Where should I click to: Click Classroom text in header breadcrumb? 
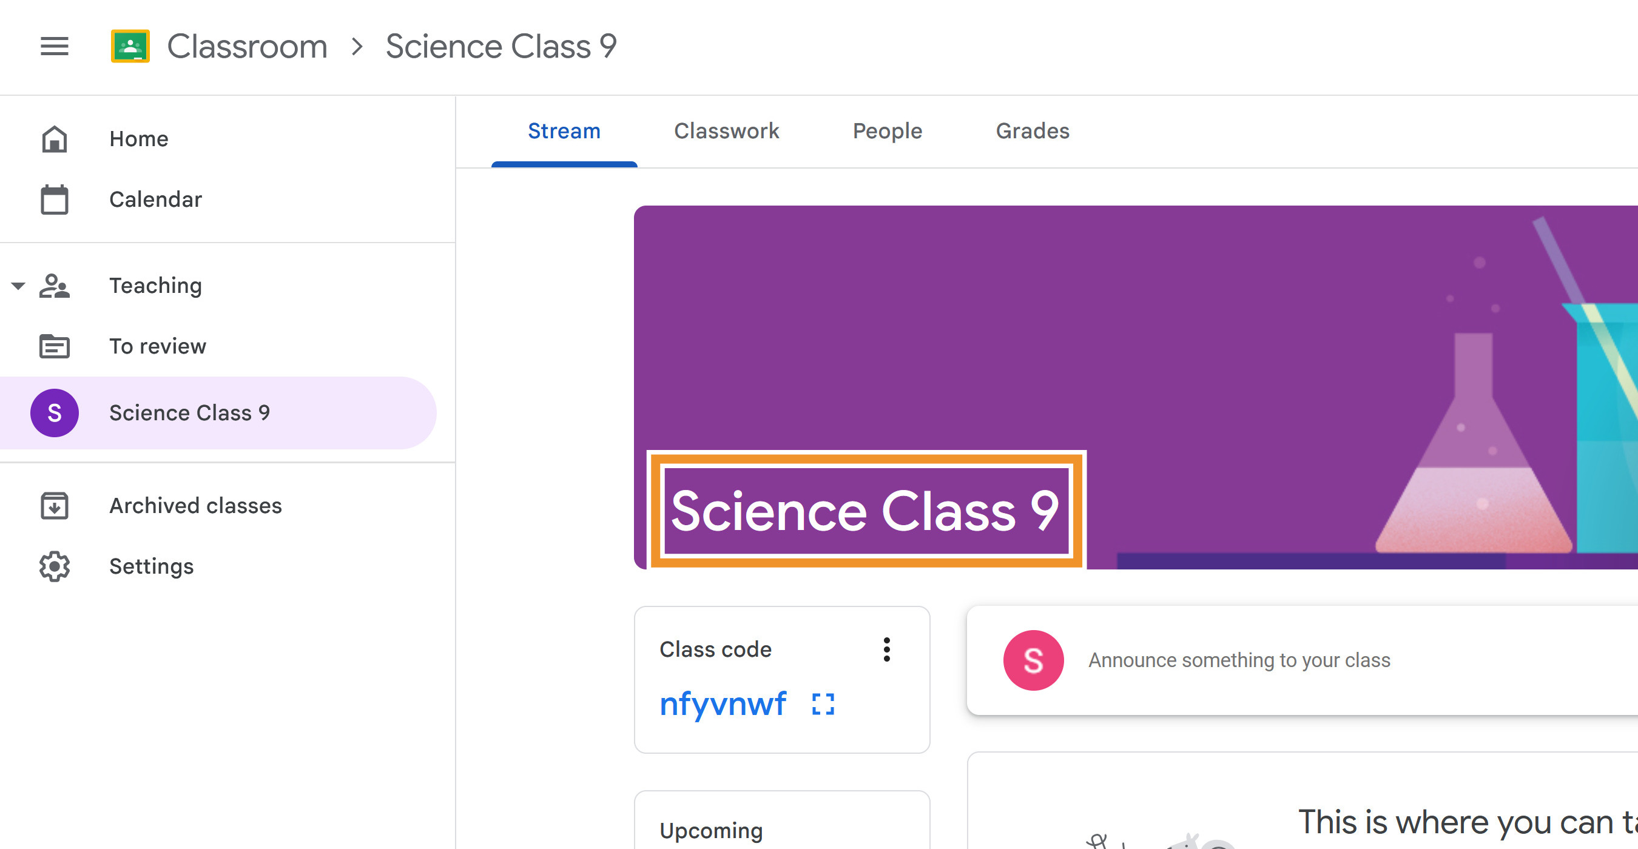pos(247,46)
